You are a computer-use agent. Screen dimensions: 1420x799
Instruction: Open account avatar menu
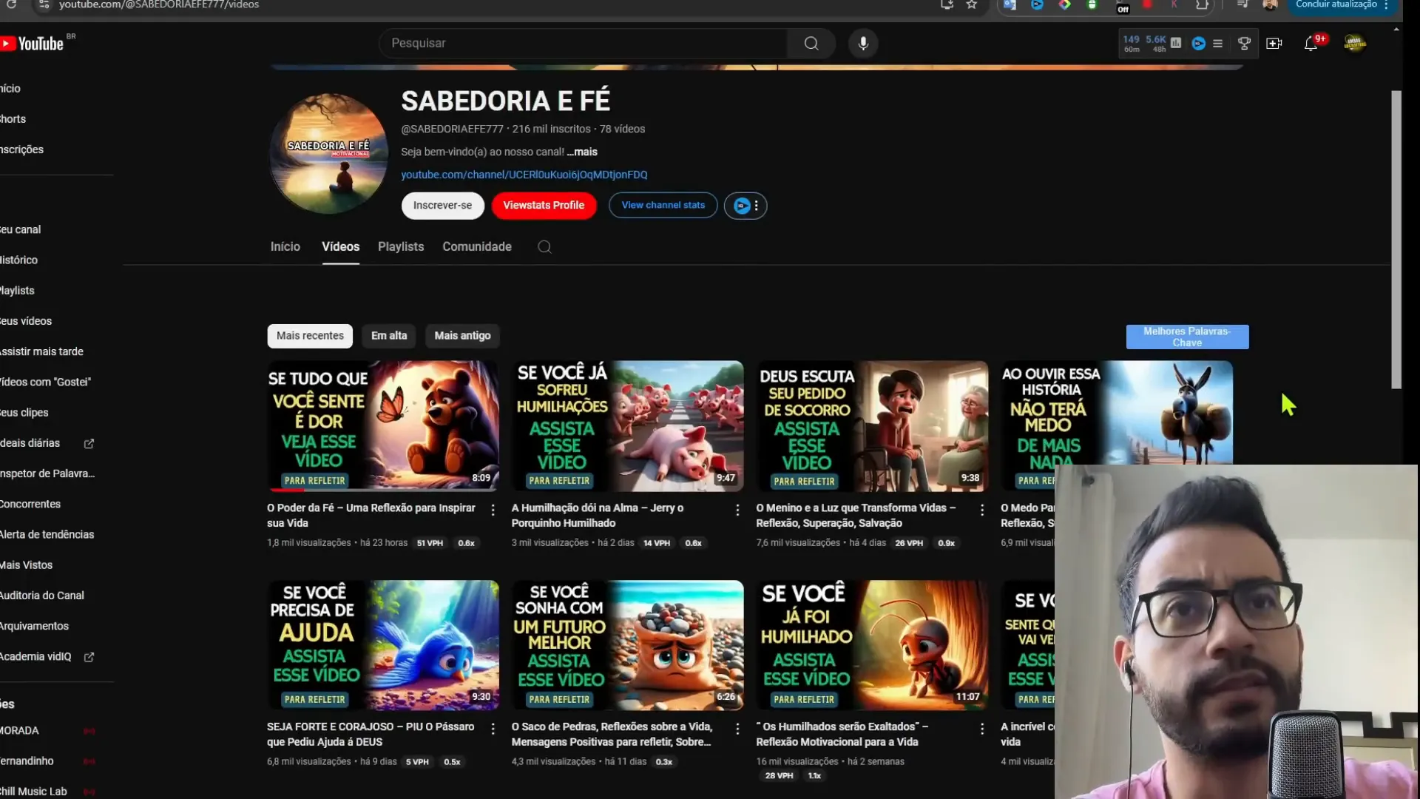(x=1355, y=44)
